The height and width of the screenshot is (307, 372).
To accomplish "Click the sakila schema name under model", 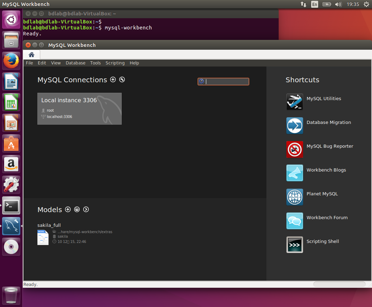I will click(63, 236).
